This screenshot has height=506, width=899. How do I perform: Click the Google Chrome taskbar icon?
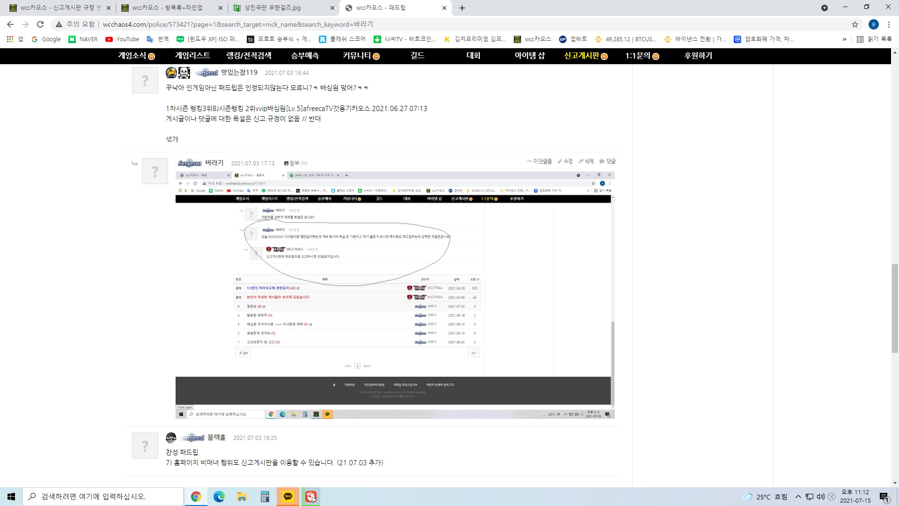[x=196, y=496]
